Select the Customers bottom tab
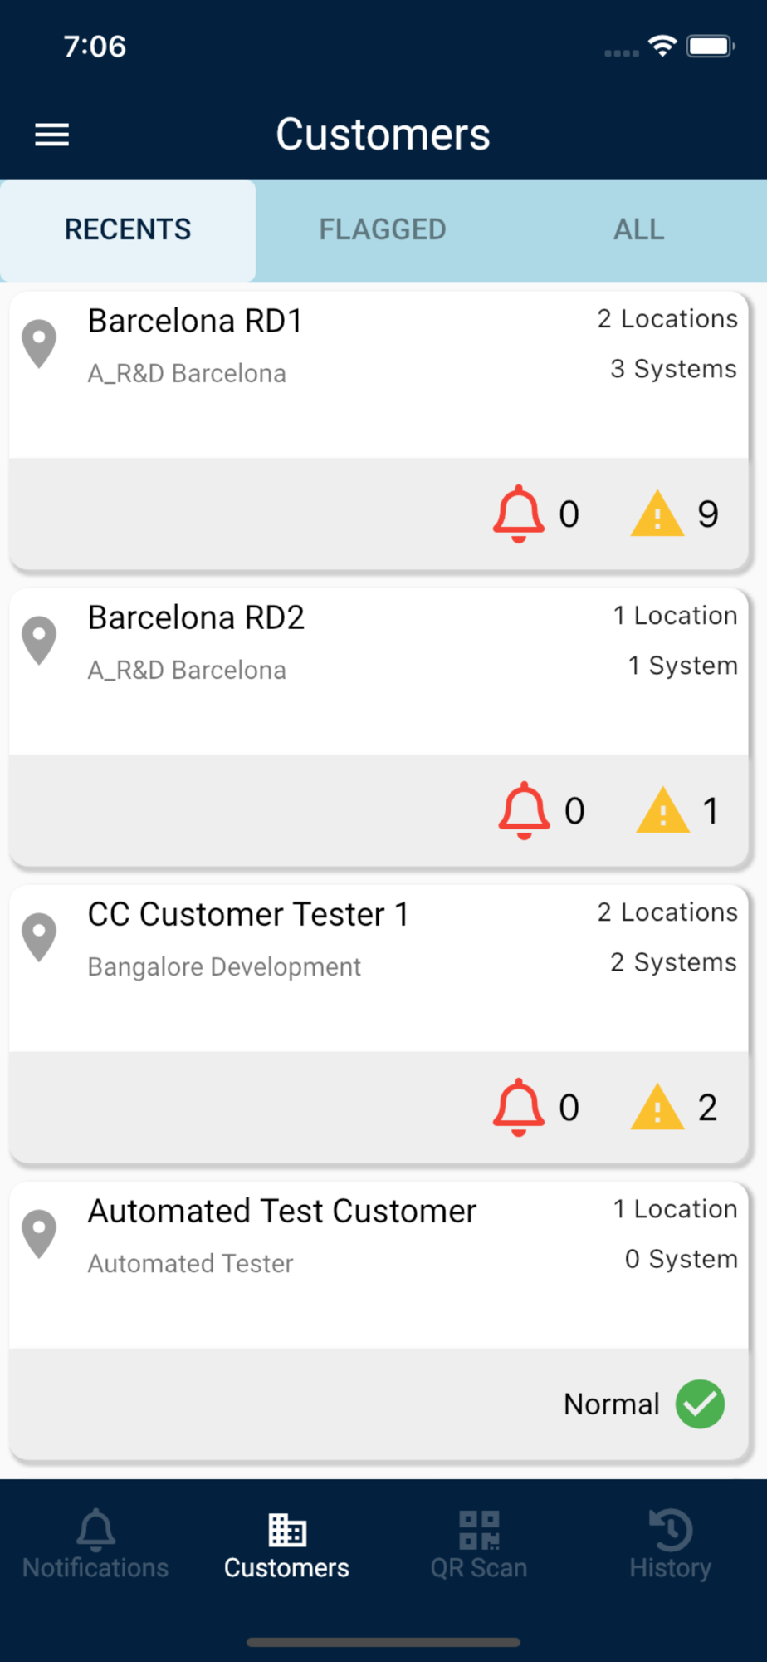Viewport: 767px width, 1662px height. (x=287, y=1546)
